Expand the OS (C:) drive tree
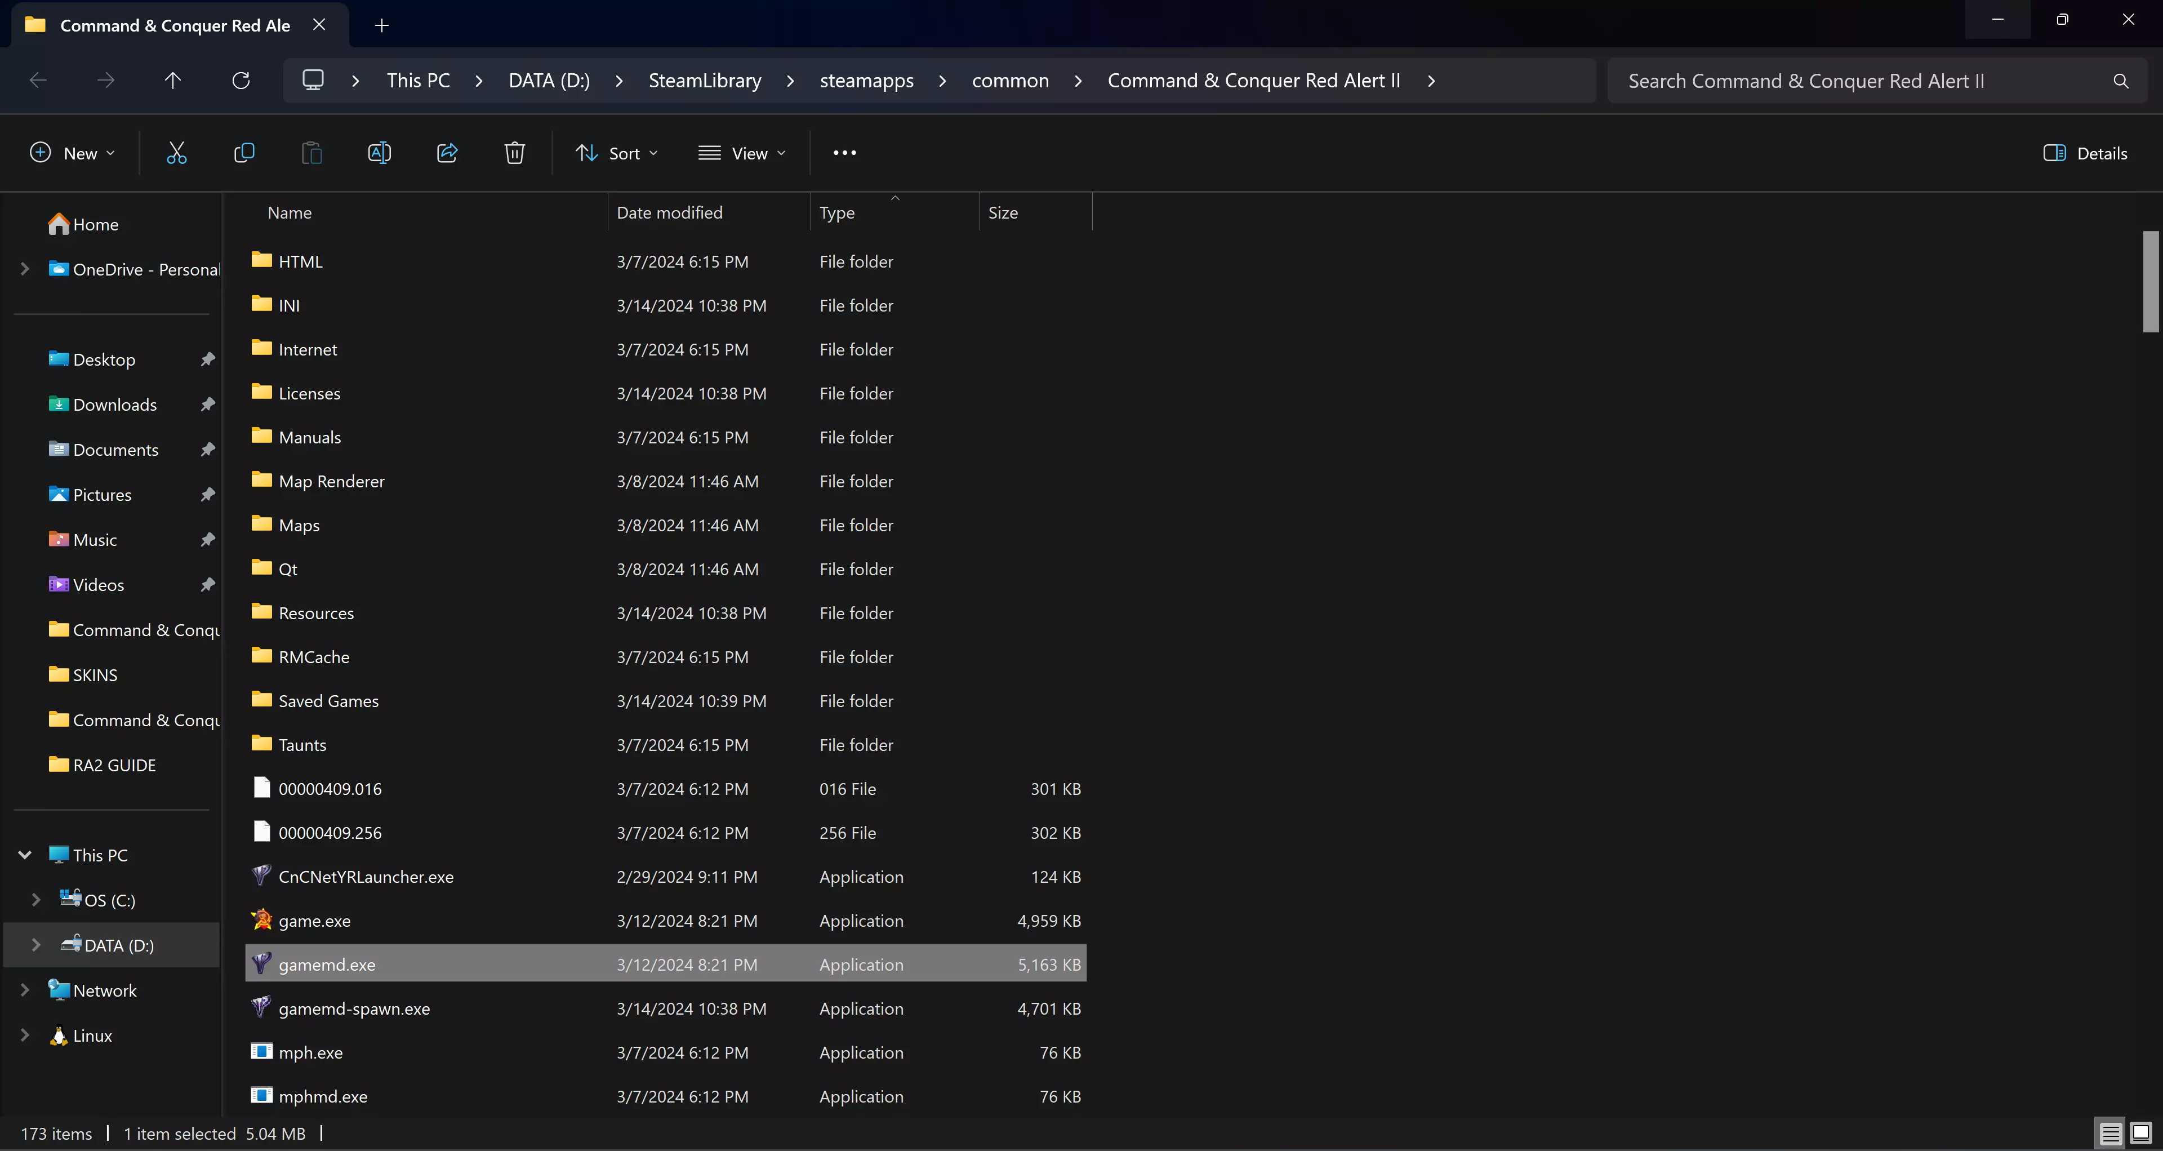 coord(36,900)
